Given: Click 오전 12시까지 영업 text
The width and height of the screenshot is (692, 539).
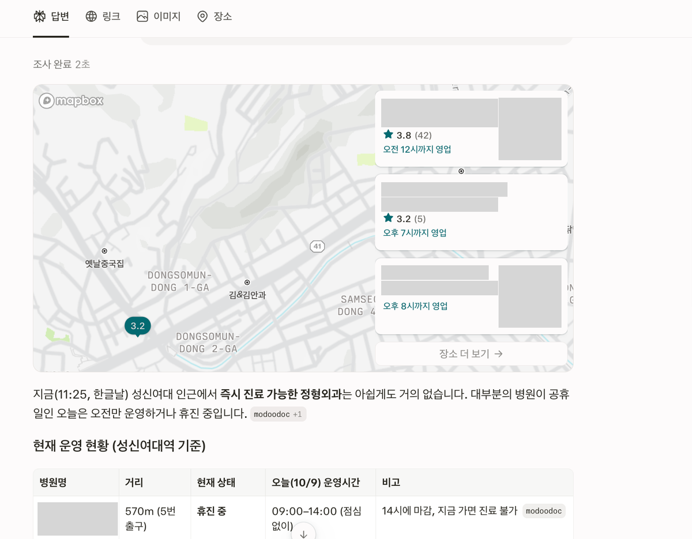Looking at the screenshot, I should (x=417, y=149).
